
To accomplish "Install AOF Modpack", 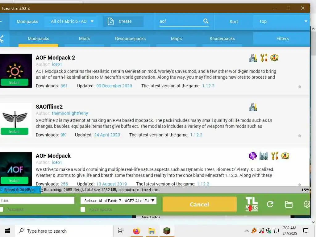I will 14,181.
